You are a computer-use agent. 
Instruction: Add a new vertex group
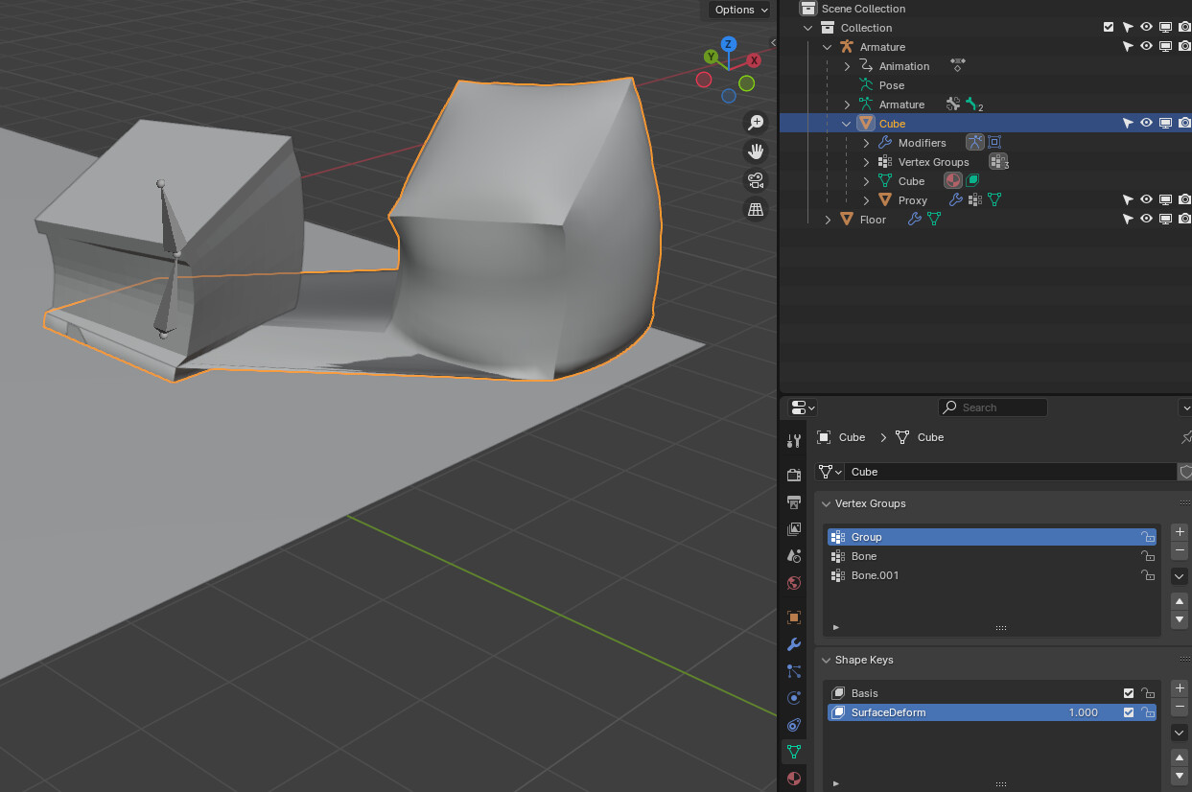[x=1180, y=532]
